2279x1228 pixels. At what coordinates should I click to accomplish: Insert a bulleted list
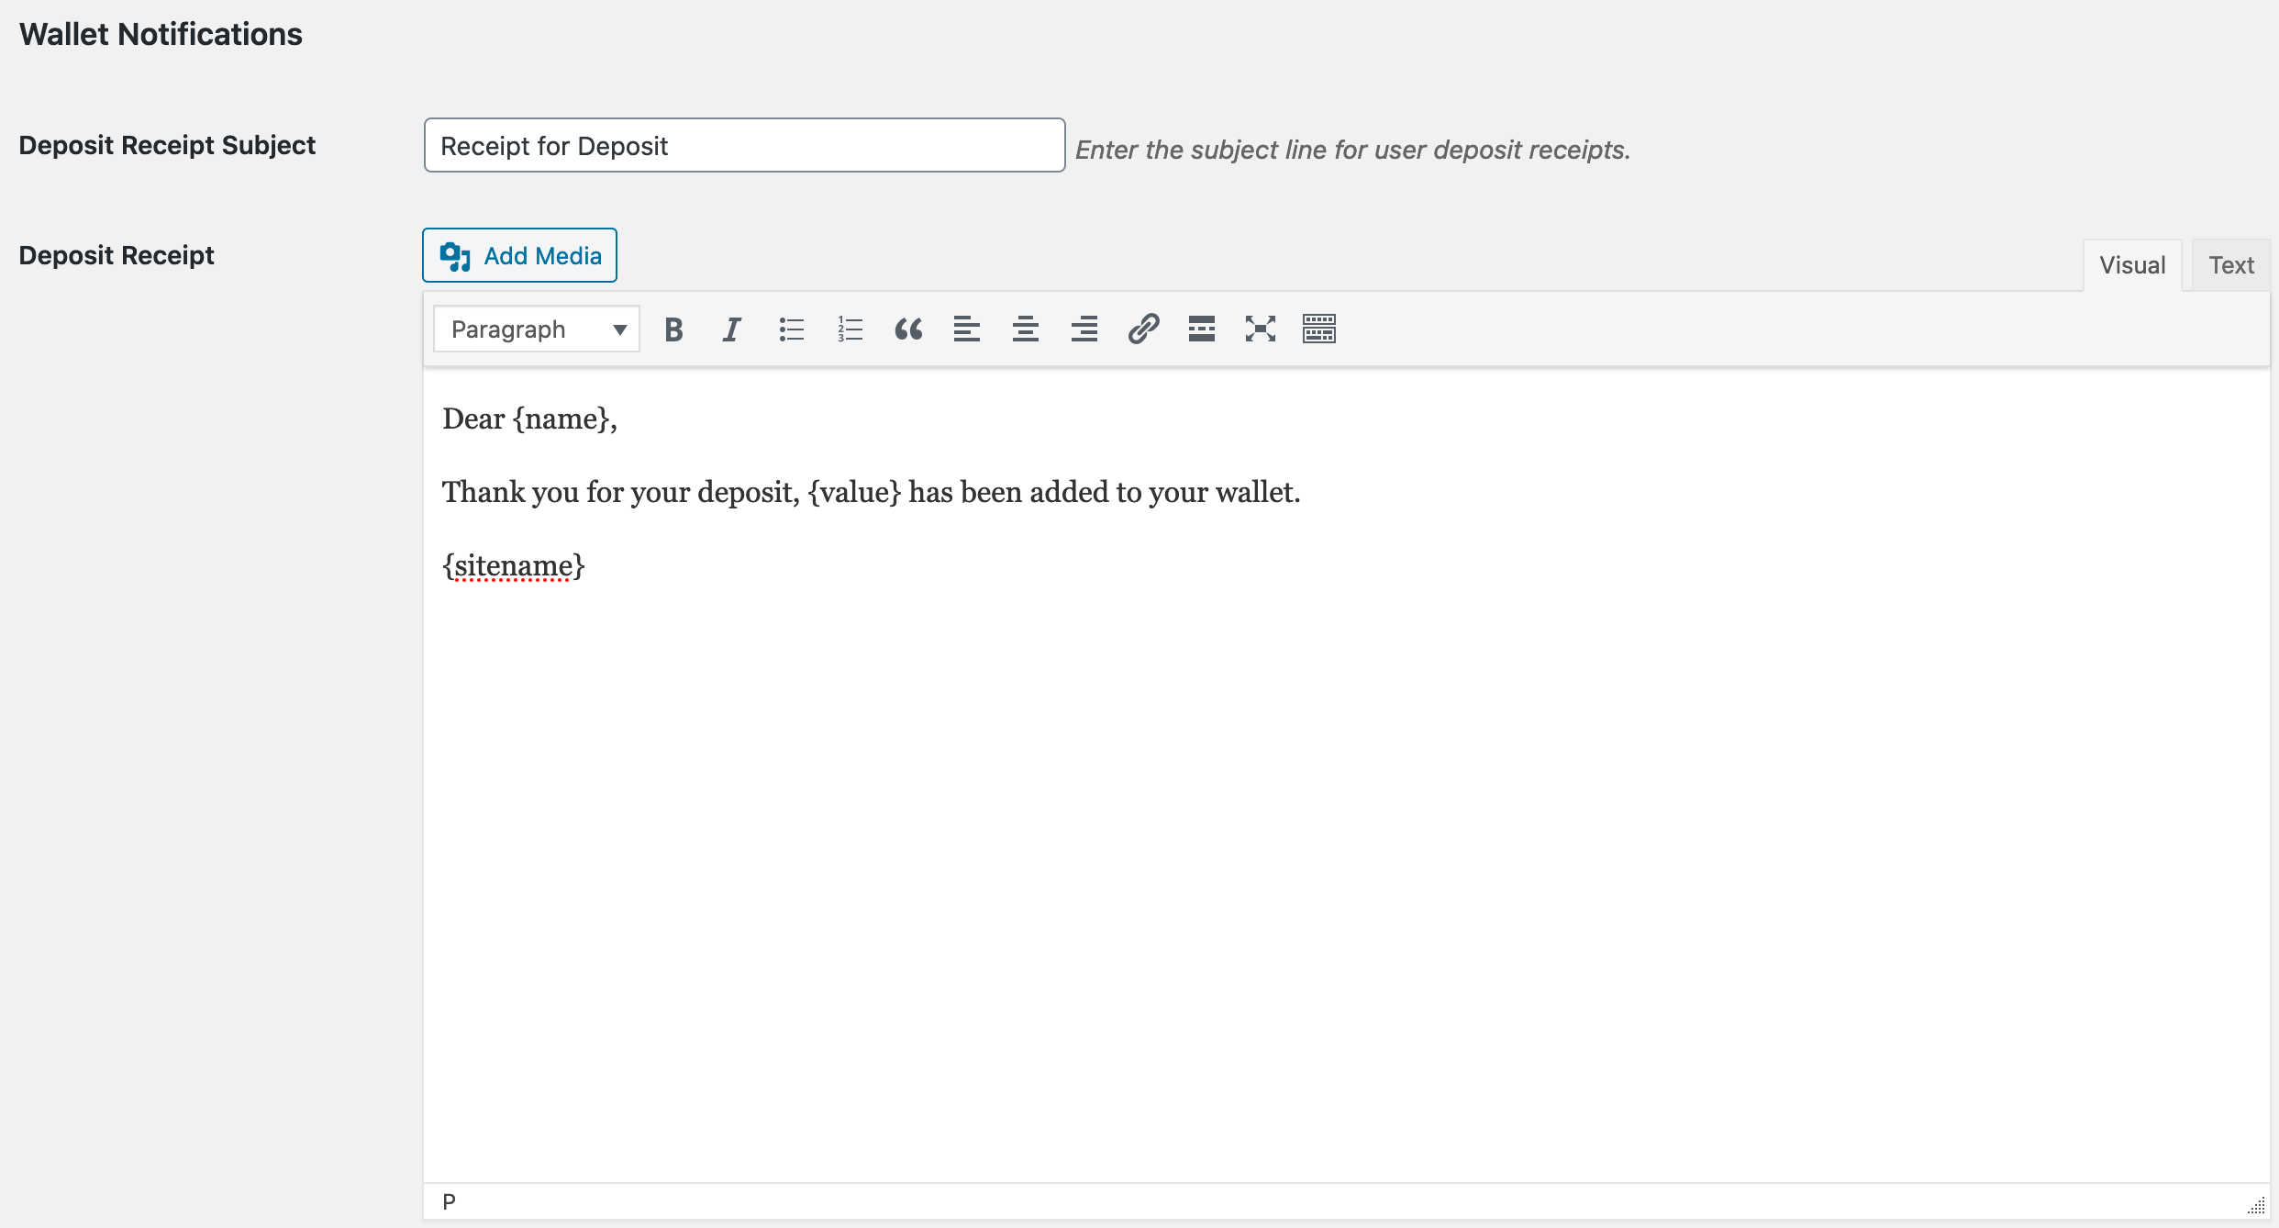791,329
